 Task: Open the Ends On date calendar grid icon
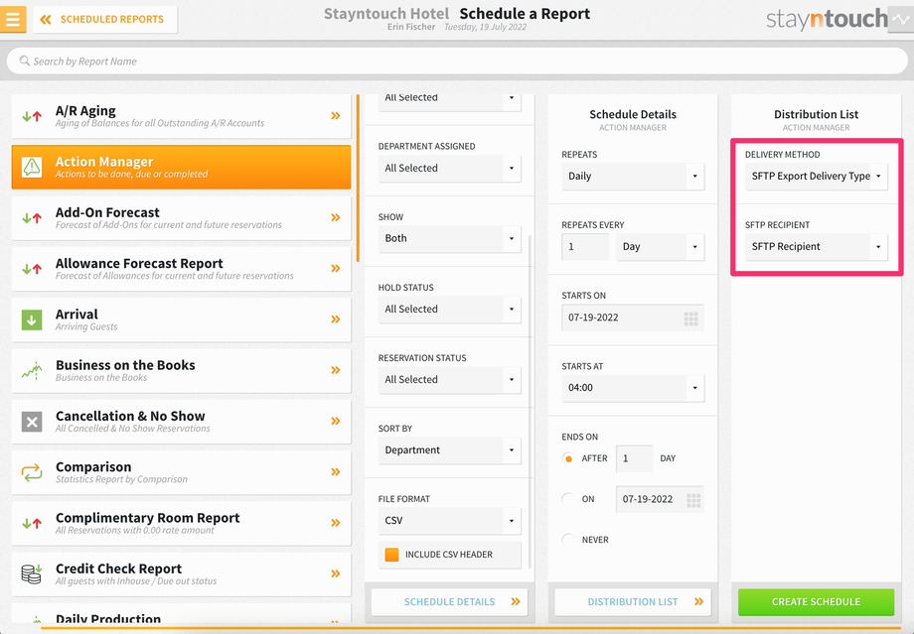click(693, 500)
